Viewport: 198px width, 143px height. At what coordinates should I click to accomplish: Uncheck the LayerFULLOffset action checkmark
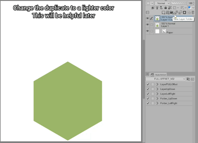[148, 84]
